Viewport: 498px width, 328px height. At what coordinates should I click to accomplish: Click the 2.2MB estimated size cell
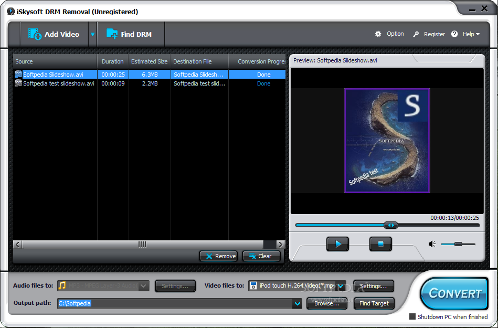coord(150,83)
